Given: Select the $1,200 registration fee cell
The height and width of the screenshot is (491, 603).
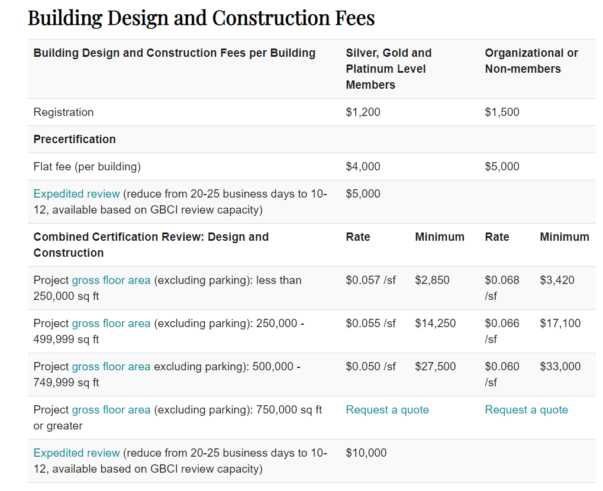Looking at the screenshot, I should coord(363,112).
